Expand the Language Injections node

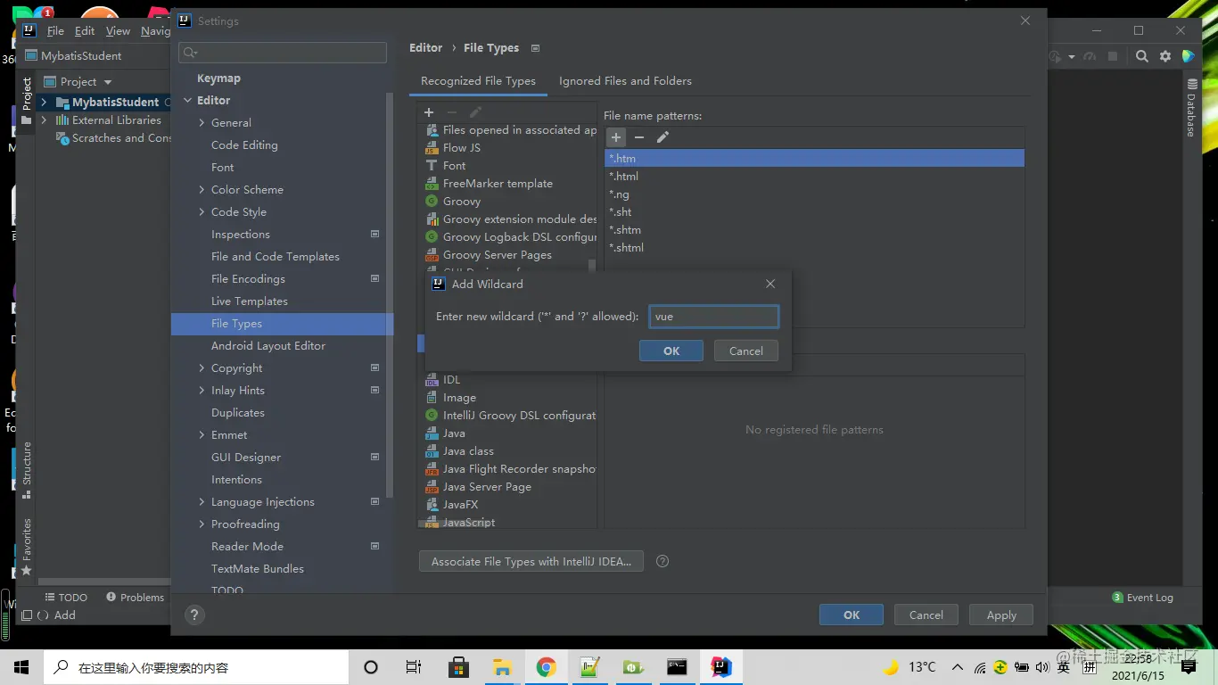[202, 502]
